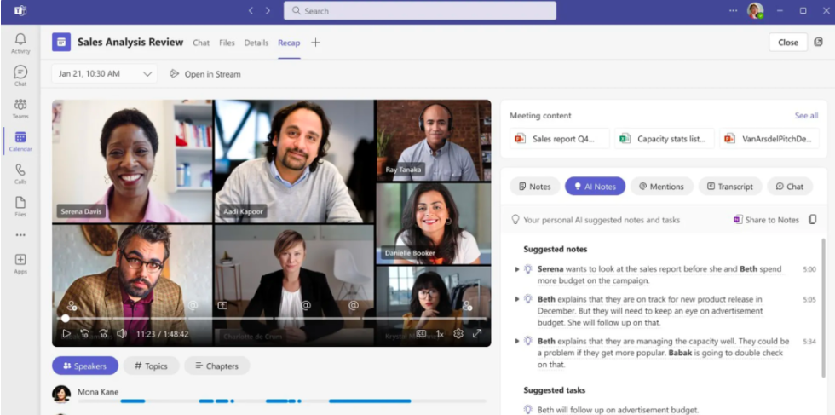Viewport: 835px width, 415px height.
Task: Click the screen share marker on timeline
Action: (222, 305)
